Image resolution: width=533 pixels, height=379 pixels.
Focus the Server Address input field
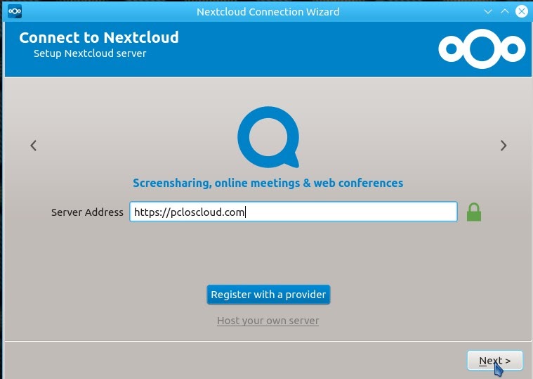pos(294,212)
